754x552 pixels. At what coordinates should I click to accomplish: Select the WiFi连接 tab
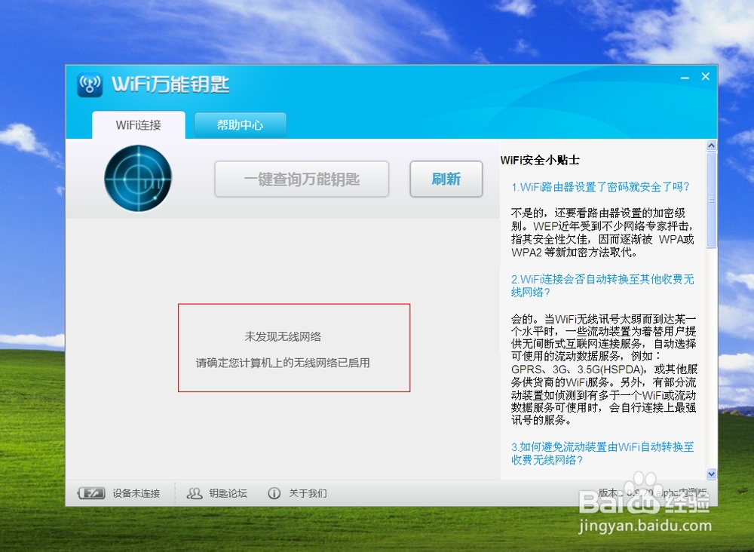pyautogui.click(x=139, y=124)
